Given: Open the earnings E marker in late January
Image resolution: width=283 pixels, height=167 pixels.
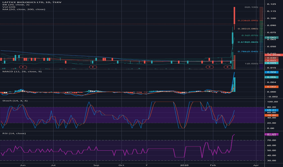Looking at the screenshot, I should pyautogui.click(x=210, y=67).
